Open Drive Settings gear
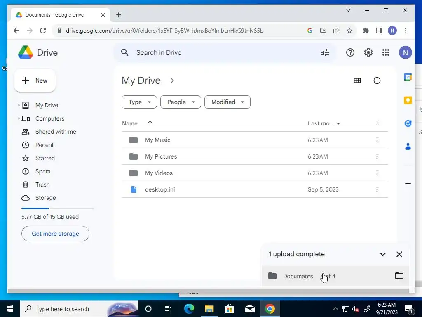 point(368,52)
